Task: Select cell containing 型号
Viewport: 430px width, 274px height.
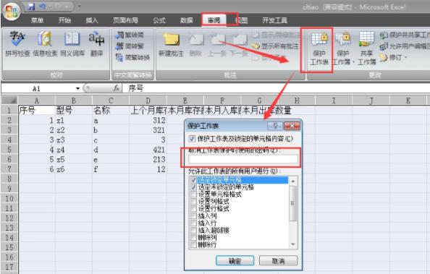Action: coord(74,110)
